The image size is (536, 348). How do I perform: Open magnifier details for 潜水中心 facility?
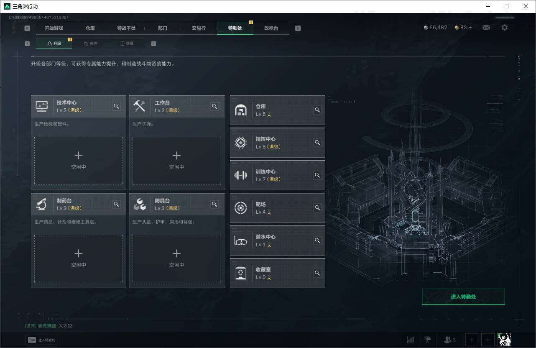tap(317, 241)
